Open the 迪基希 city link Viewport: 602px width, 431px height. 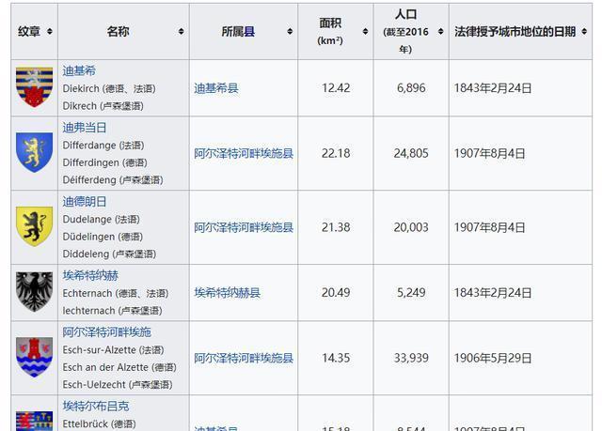tap(79, 70)
